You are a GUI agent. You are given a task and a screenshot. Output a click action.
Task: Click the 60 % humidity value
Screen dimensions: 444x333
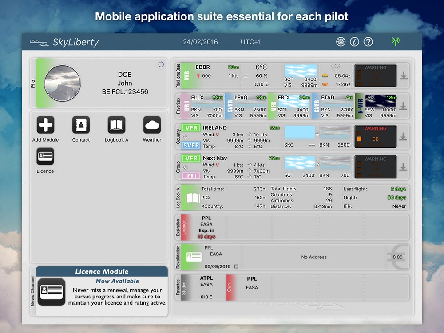262,76
